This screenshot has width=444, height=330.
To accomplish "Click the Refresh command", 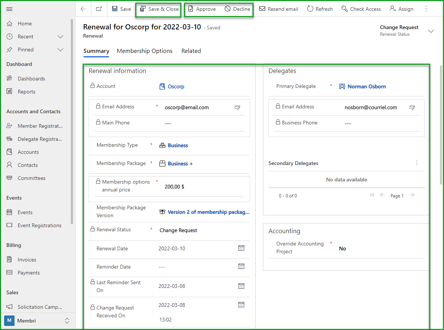I will pyautogui.click(x=320, y=9).
